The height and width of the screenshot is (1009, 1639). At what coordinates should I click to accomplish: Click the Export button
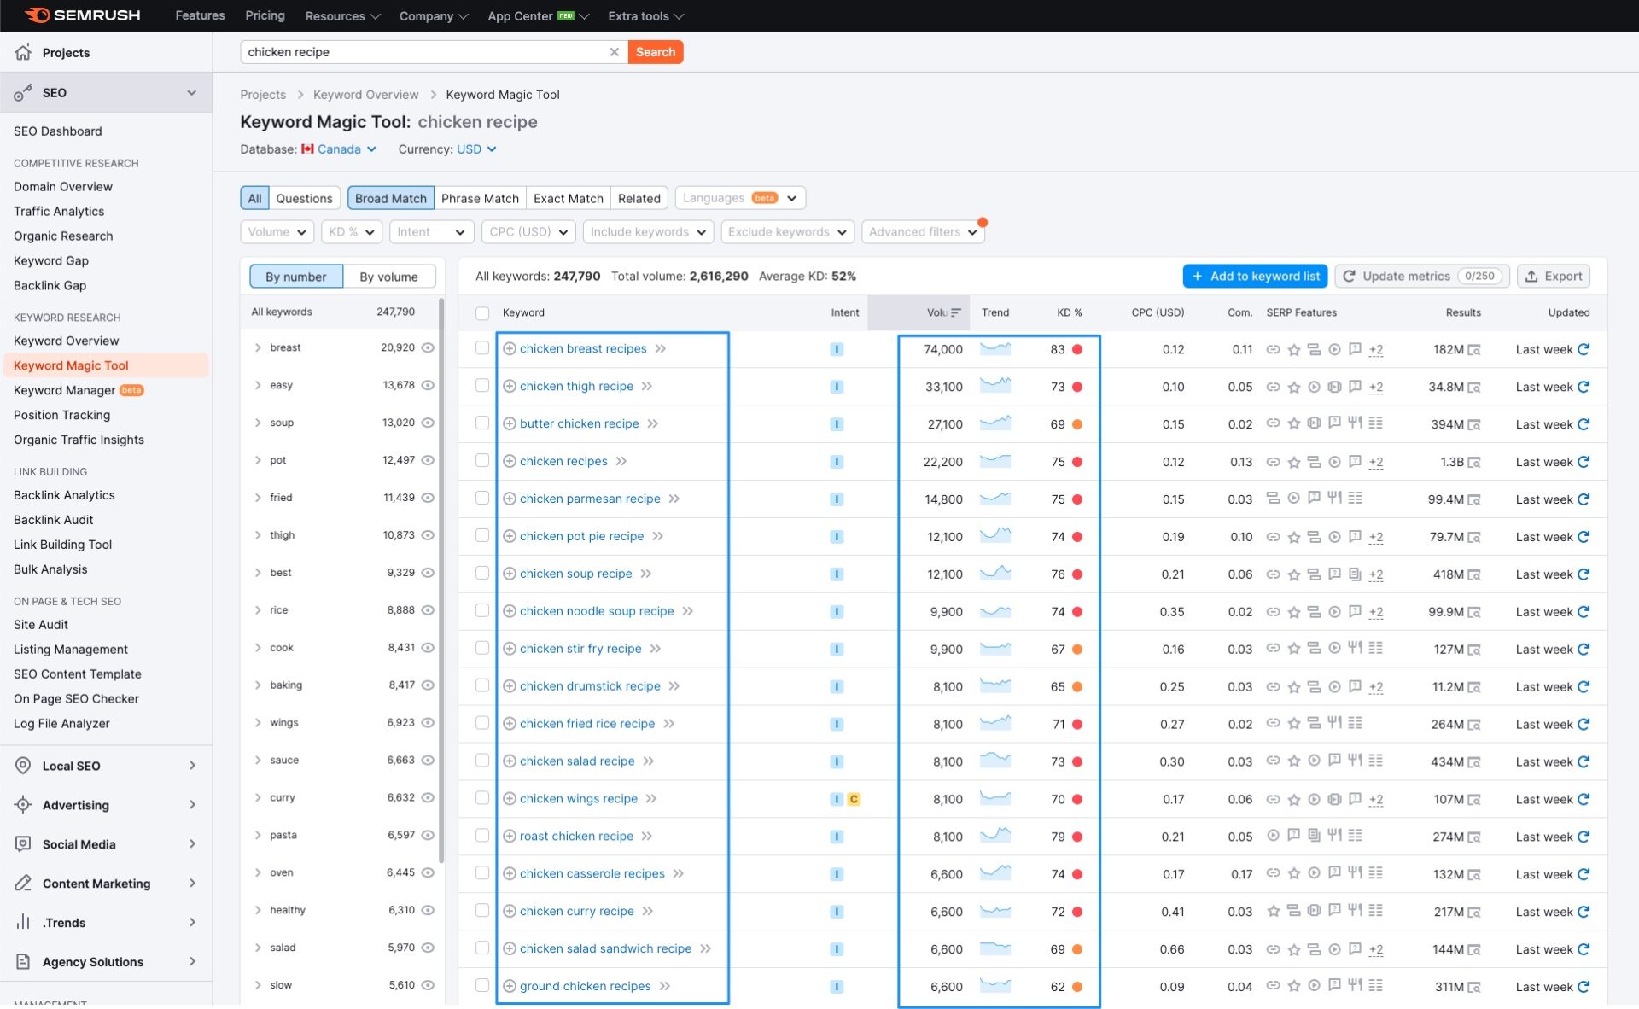(x=1554, y=276)
